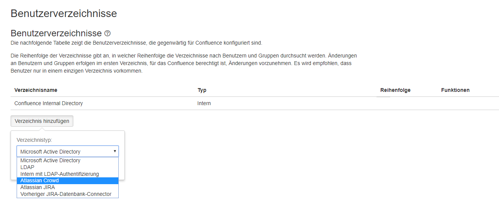Click the paragraph starting with Die nachfolgende Tabelle
This screenshot has width=499, height=211.
click(136, 43)
